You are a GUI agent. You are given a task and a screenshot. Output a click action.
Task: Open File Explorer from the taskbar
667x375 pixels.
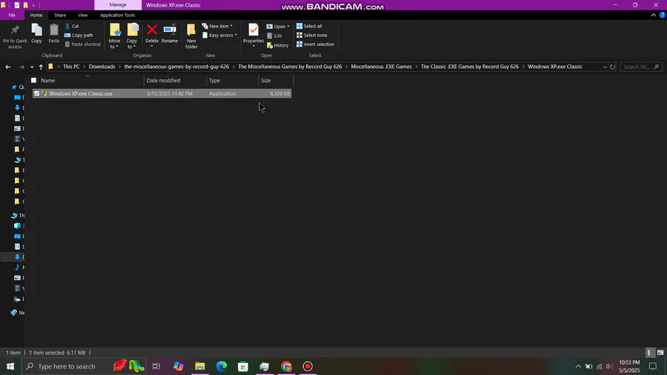[x=200, y=366]
